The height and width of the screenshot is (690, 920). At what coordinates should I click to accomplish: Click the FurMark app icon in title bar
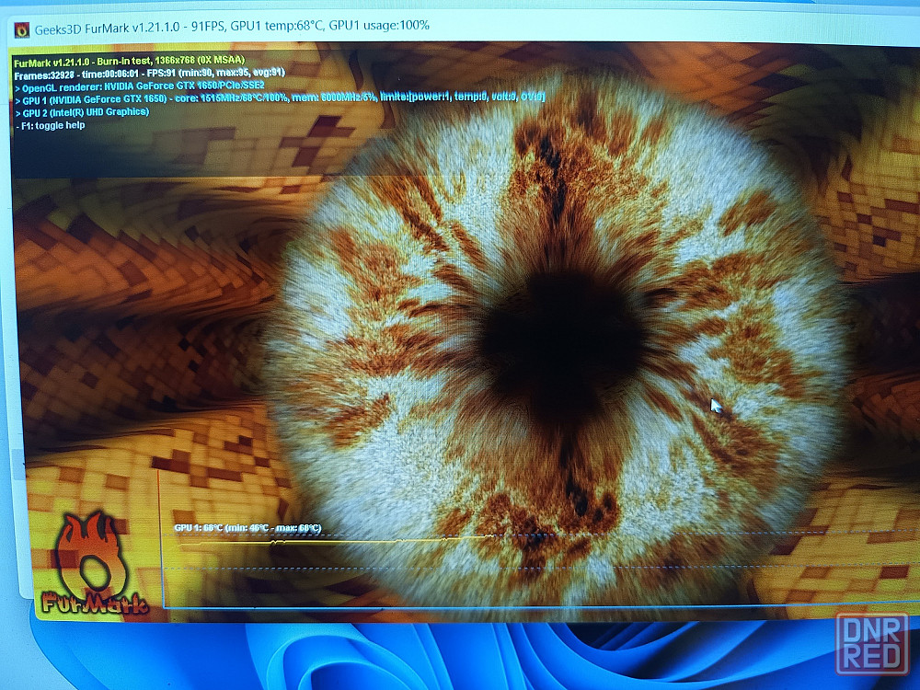(22, 30)
